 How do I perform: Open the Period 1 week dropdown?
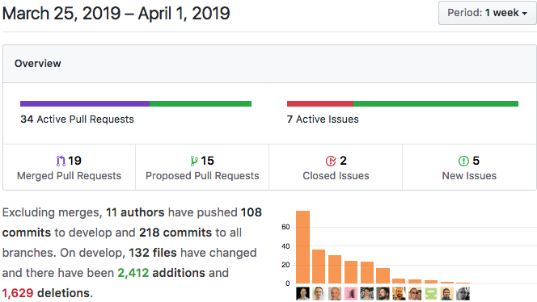coord(488,13)
